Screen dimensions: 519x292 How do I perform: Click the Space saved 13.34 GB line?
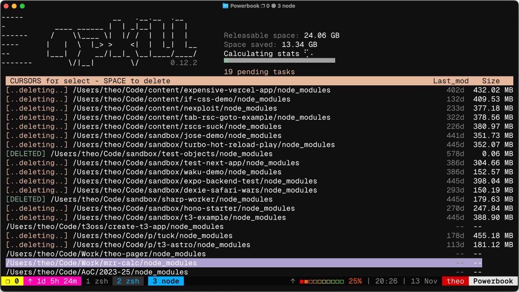pos(270,45)
